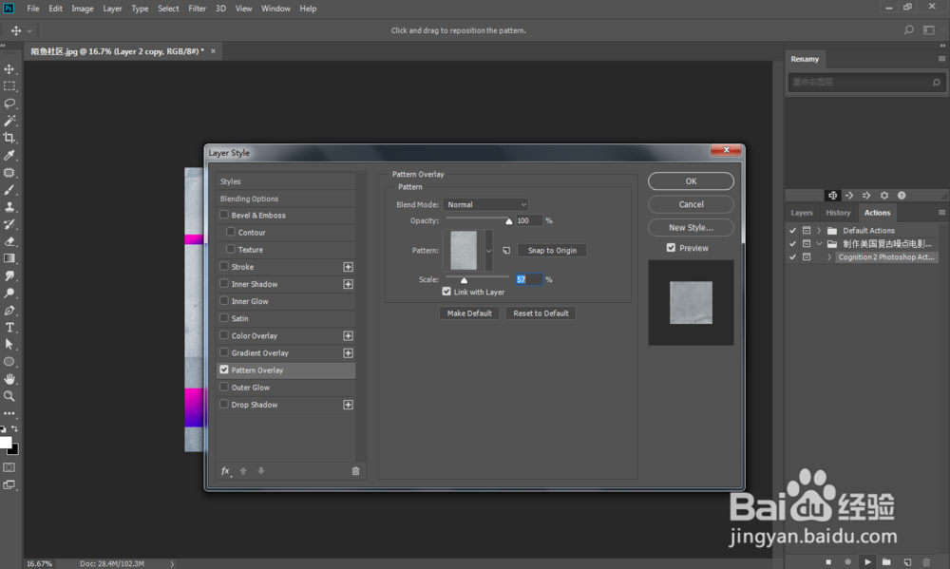The width and height of the screenshot is (950, 569).
Task: Add another Stroke effect plus button
Action: click(x=349, y=267)
